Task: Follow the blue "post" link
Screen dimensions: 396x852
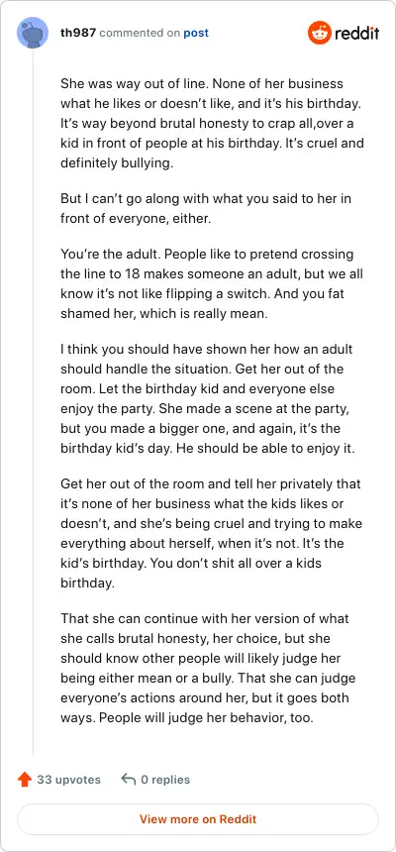Action: [x=196, y=33]
